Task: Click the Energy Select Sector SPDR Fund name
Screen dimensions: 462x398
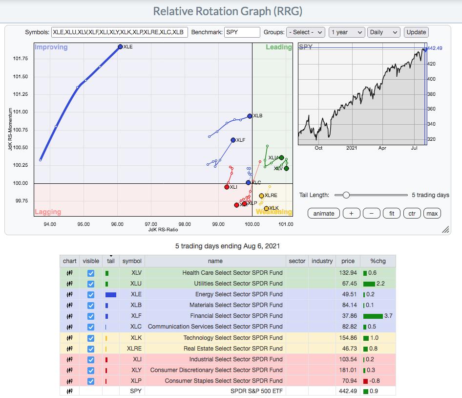Action: [x=239, y=294]
